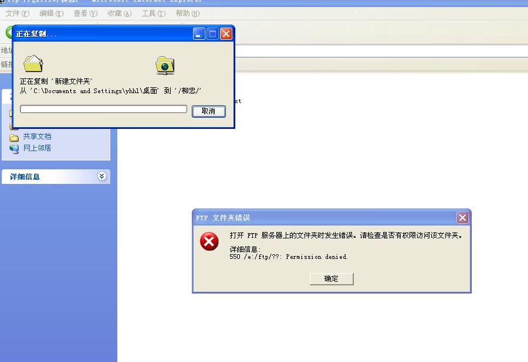This screenshot has width=528, height=362.
Task: Click the FTP globe folder destination icon
Action: click(x=165, y=65)
